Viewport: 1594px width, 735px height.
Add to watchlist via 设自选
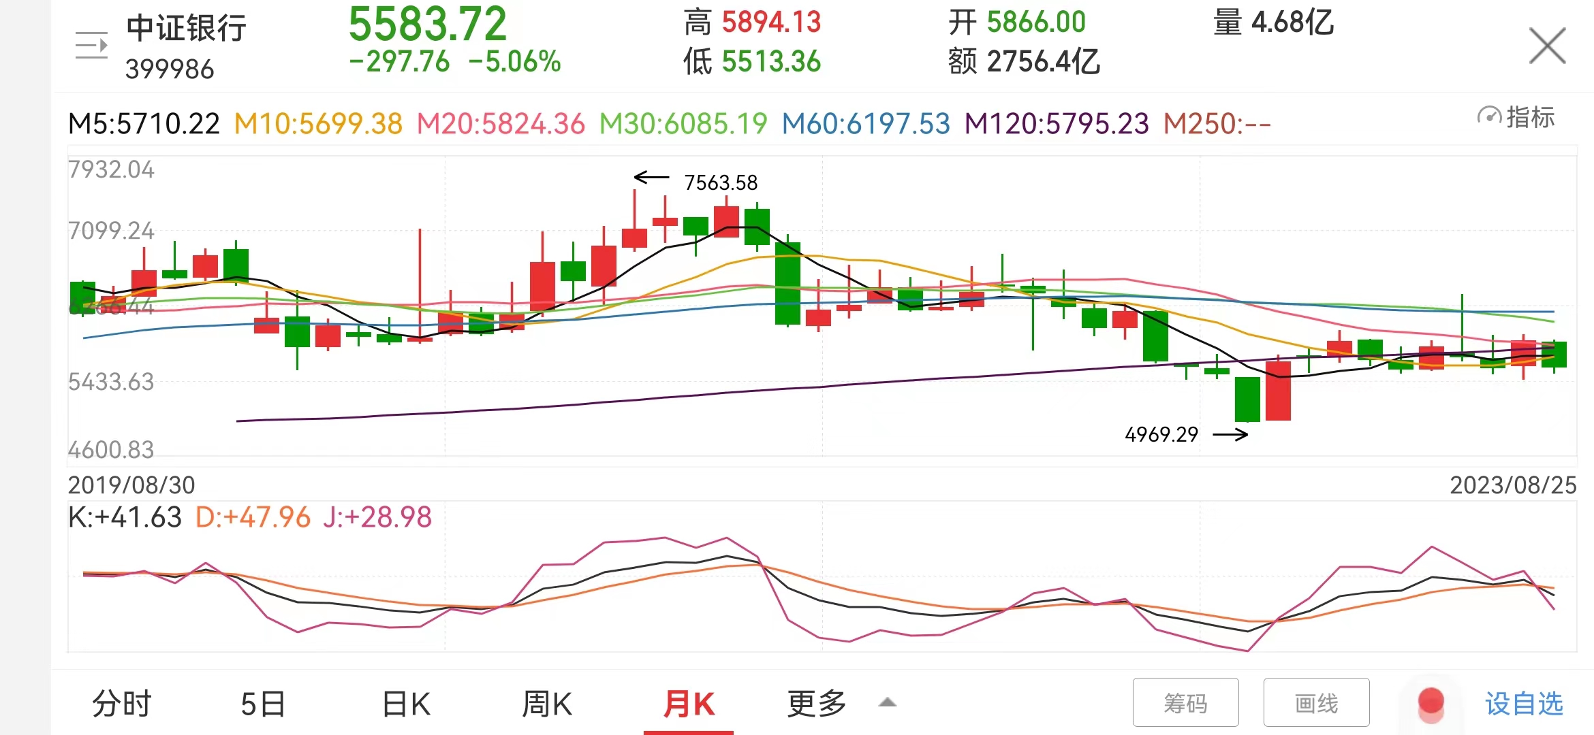(x=1524, y=703)
